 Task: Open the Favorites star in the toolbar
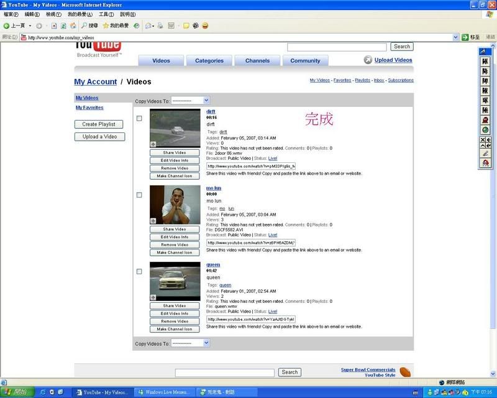[116, 25]
